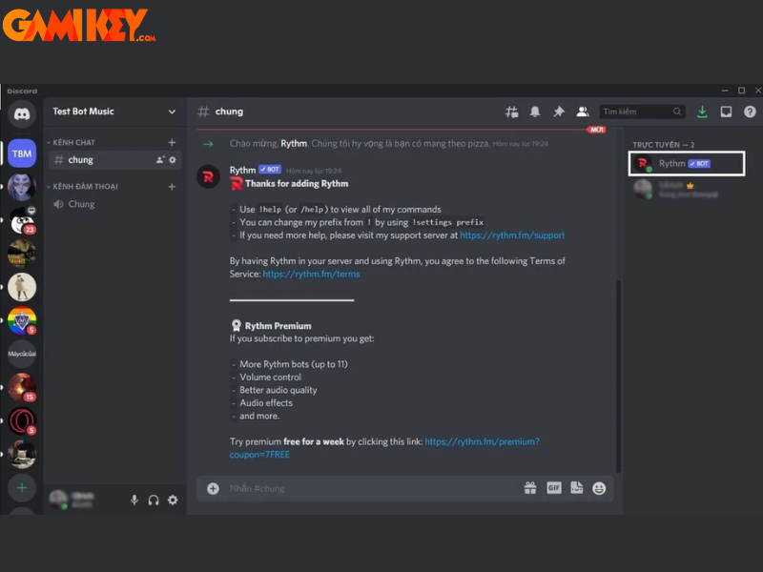This screenshot has width=763, height=572.
Task: Open notification settings bell icon
Action: [x=535, y=112]
